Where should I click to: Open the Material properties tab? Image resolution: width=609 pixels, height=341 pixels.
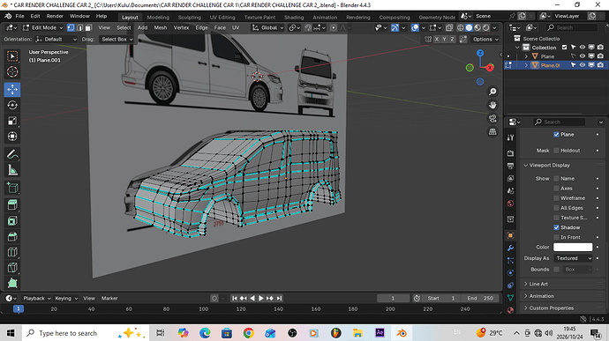510,310
